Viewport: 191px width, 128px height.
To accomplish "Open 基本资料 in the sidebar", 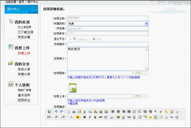I will (24, 95).
